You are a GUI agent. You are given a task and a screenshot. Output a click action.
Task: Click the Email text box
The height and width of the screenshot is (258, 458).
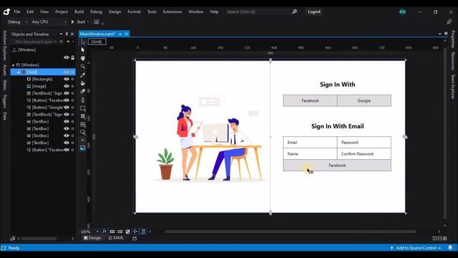(310, 143)
